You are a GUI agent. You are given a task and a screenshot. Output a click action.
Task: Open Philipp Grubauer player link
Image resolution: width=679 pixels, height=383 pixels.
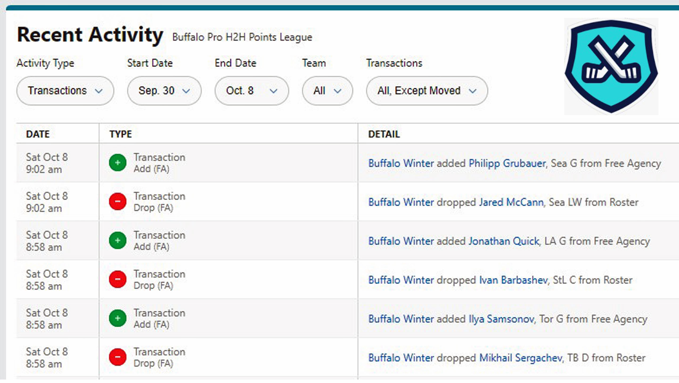tap(507, 163)
